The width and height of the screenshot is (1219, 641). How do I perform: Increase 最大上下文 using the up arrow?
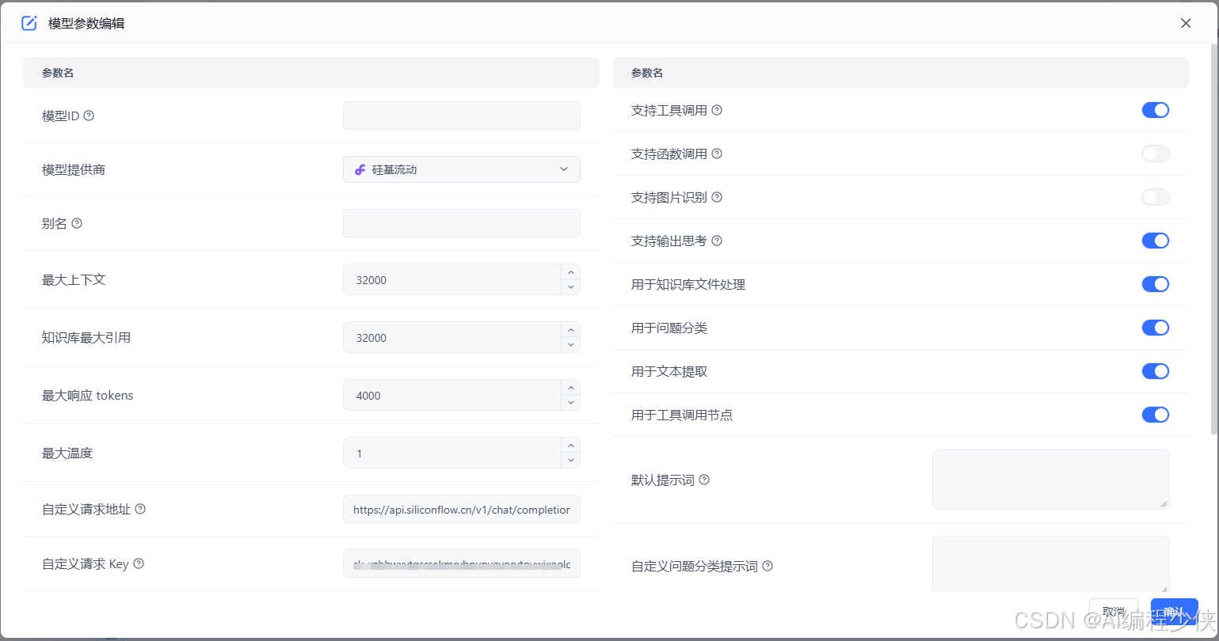pyautogui.click(x=570, y=273)
